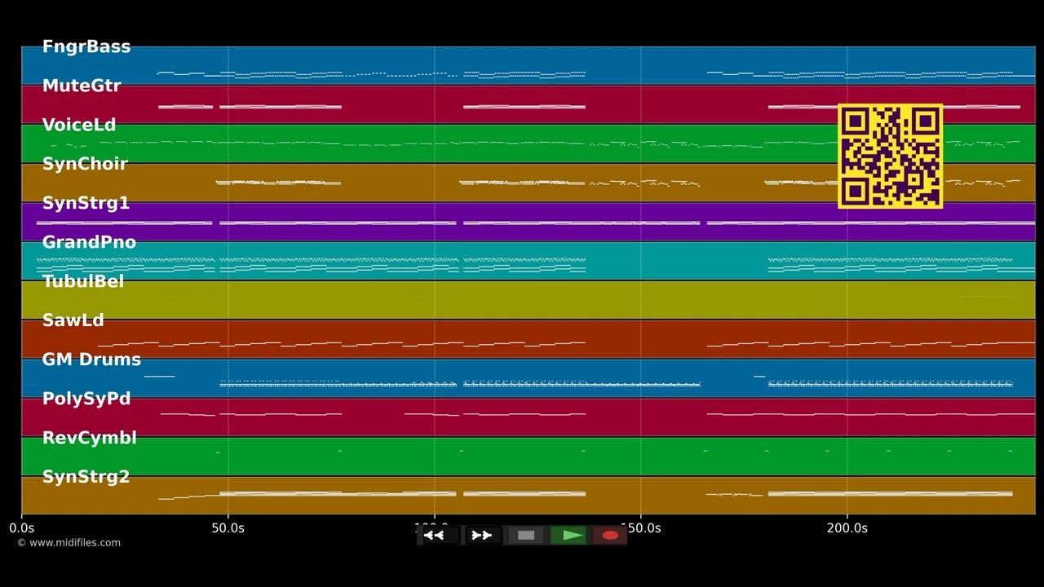Click the yellow QR code image
Image resolution: width=1044 pixels, height=587 pixels.
coord(891,156)
